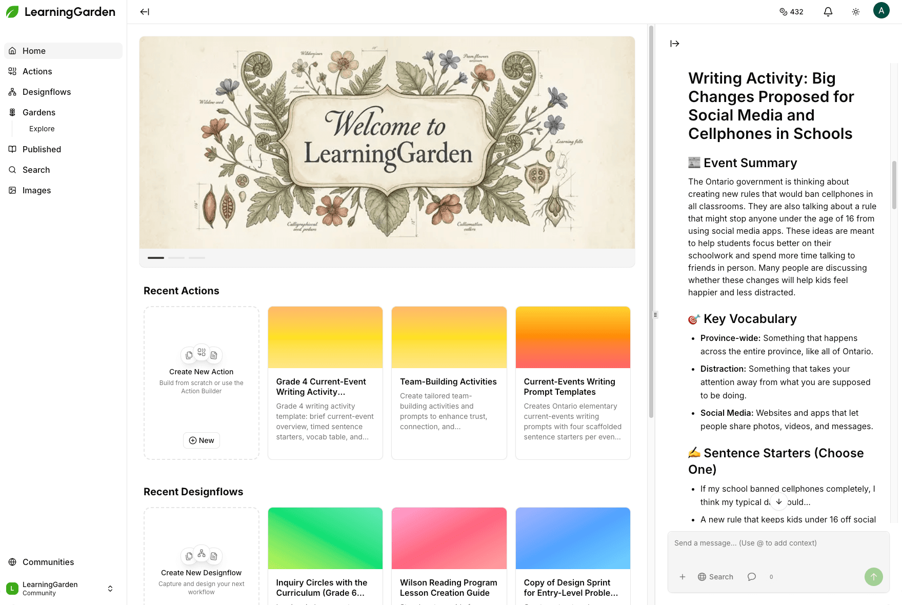
Task: Collapse the right chat panel arrow
Action: [x=675, y=44]
